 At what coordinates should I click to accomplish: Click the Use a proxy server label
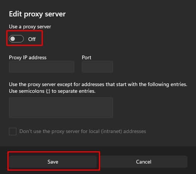30,27
